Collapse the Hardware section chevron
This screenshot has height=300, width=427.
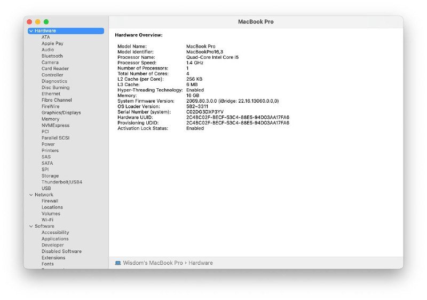click(31, 31)
